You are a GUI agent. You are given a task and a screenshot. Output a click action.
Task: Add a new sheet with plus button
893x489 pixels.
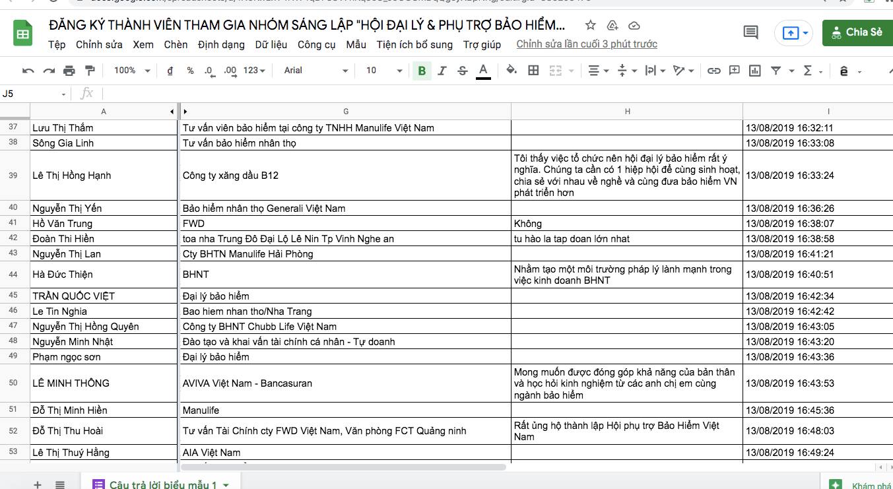[x=38, y=484]
